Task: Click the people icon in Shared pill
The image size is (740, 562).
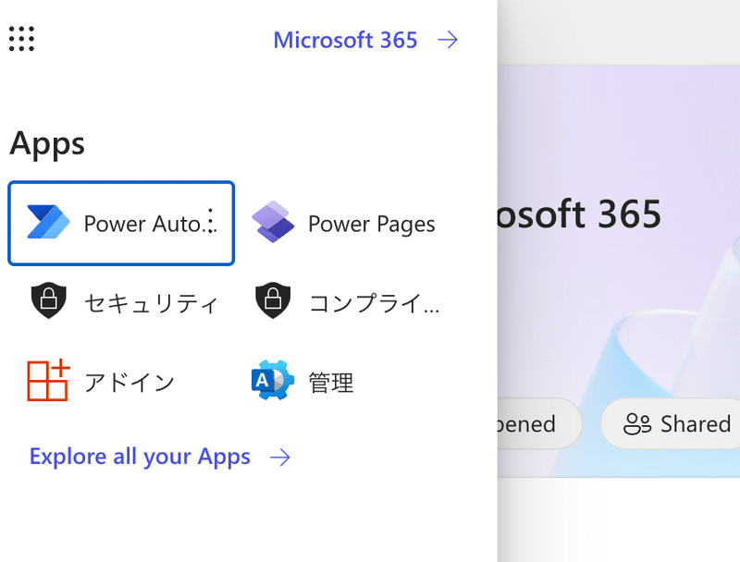Action: click(637, 423)
